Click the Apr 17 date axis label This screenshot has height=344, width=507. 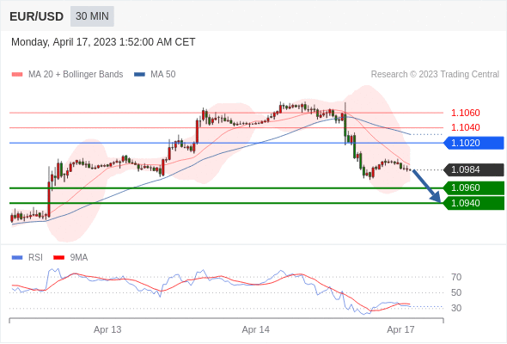point(400,329)
